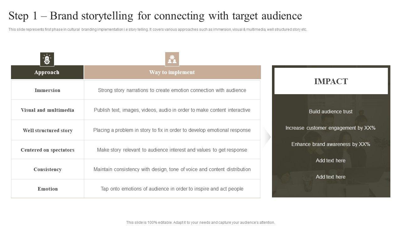Select Increase customer engagement by XX% line
The width and height of the screenshot is (402, 226).
pyautogui.click(x=331, y=128)
